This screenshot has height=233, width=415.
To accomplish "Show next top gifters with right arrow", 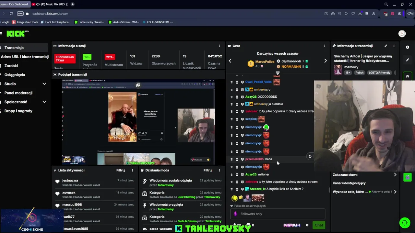I will point(326,61).
